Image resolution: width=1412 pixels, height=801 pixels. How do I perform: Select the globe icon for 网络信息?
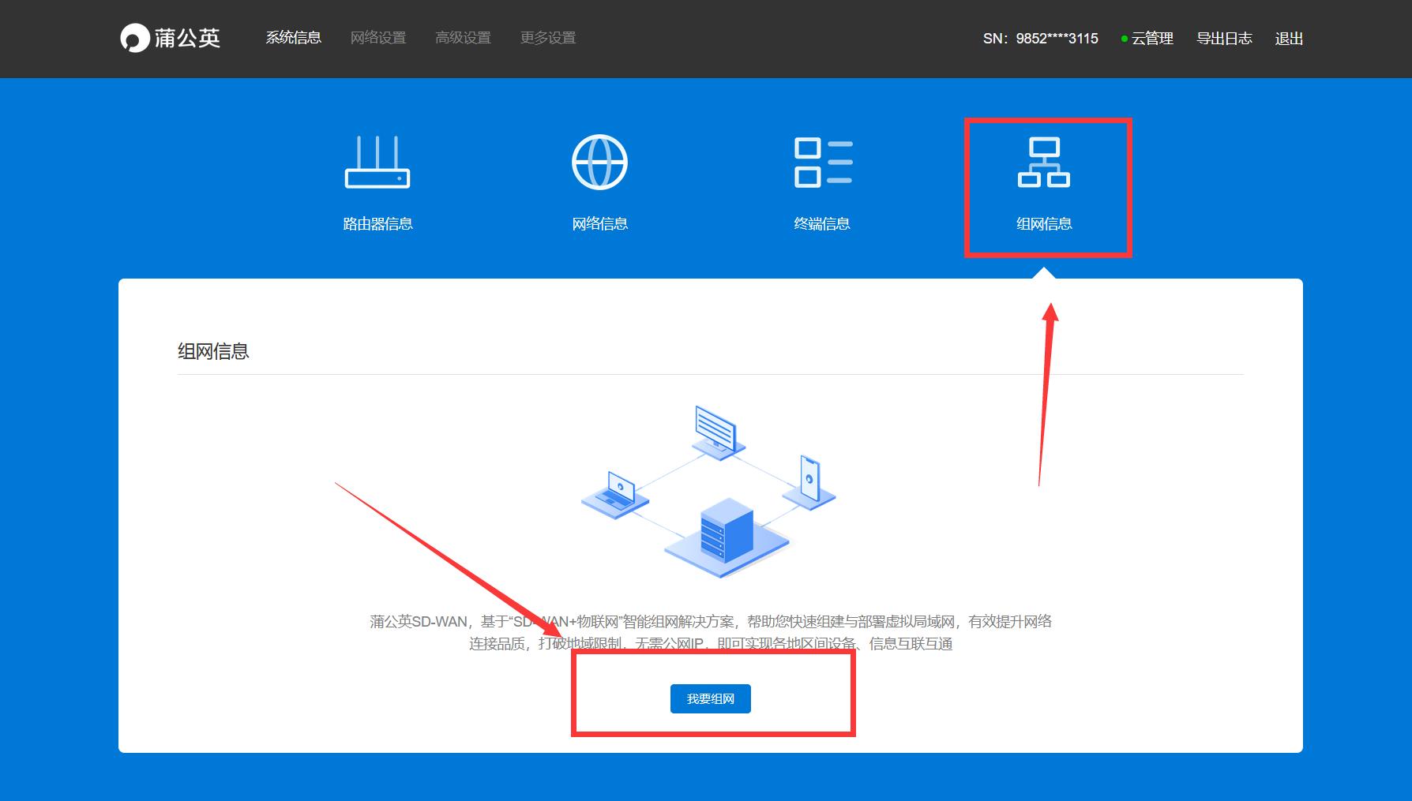[599, 163]
